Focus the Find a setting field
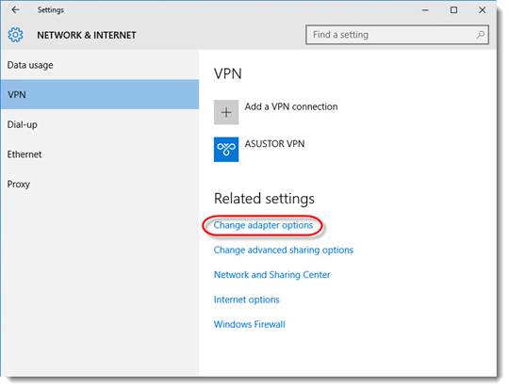Viewport: 509px width, 389px height. [397, 35]
